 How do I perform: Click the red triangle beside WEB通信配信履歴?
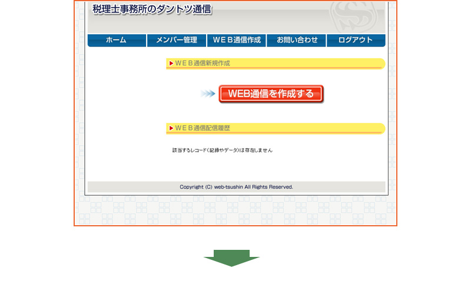pyautogui.click(x=171, y=128)
